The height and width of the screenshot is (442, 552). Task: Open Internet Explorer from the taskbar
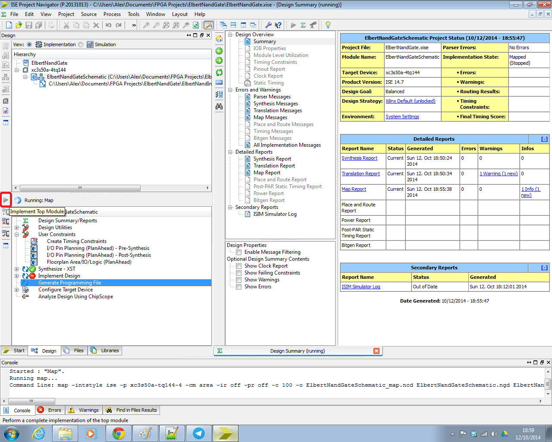click(x=38, y=433)
